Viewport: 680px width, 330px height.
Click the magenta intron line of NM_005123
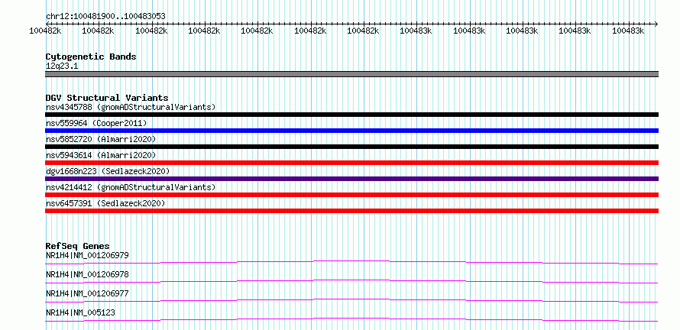[351, 319]
